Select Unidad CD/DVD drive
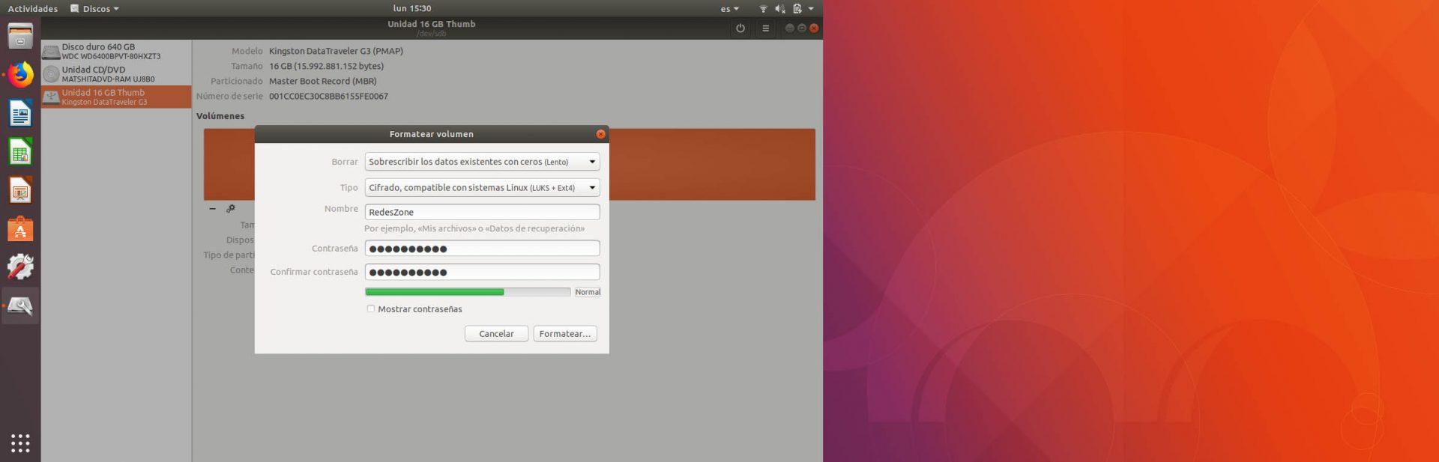Image resolution: width=1439 pixels, height=462 pixels. point(116,74)
